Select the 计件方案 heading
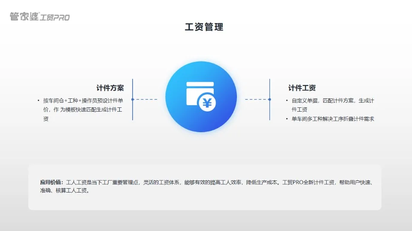 click(x=110, y=88)
